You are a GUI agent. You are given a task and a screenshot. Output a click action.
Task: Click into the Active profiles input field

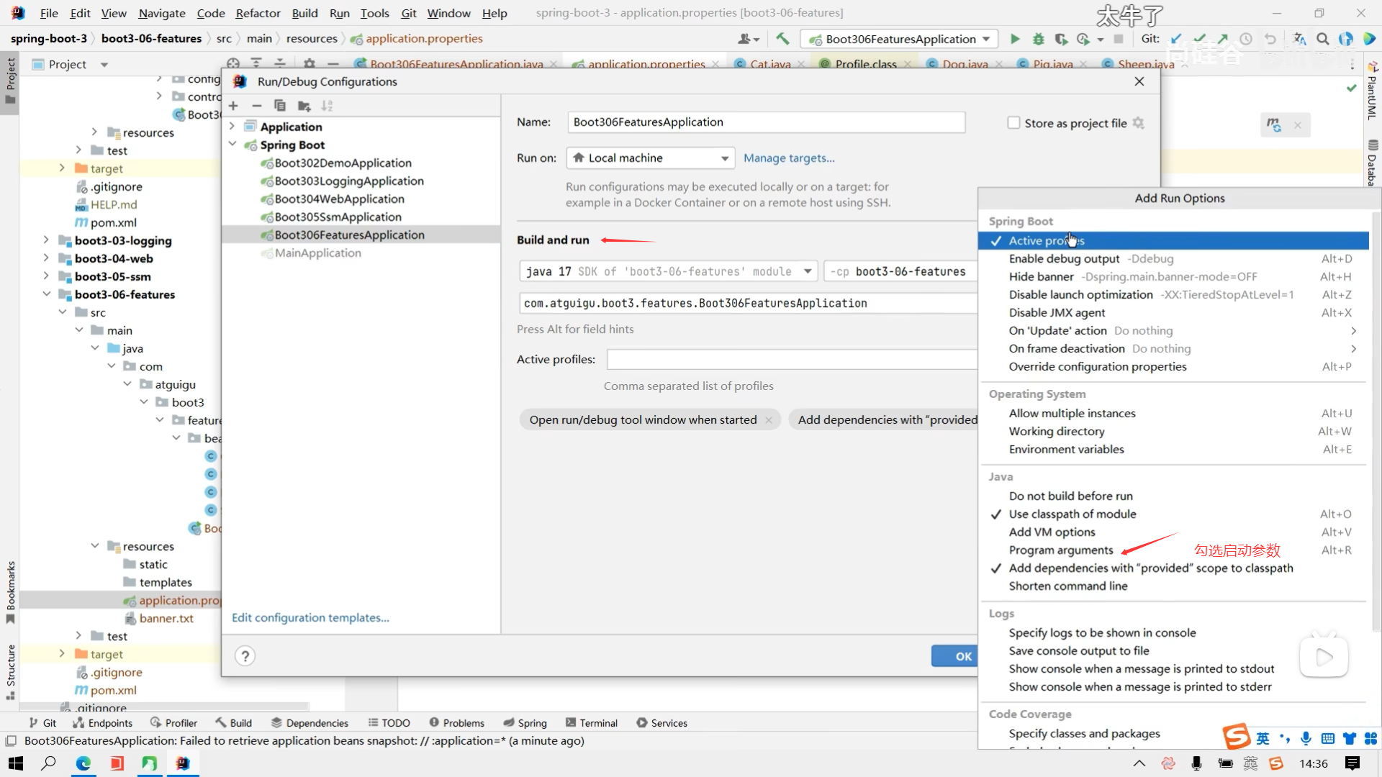pos(790,359)
